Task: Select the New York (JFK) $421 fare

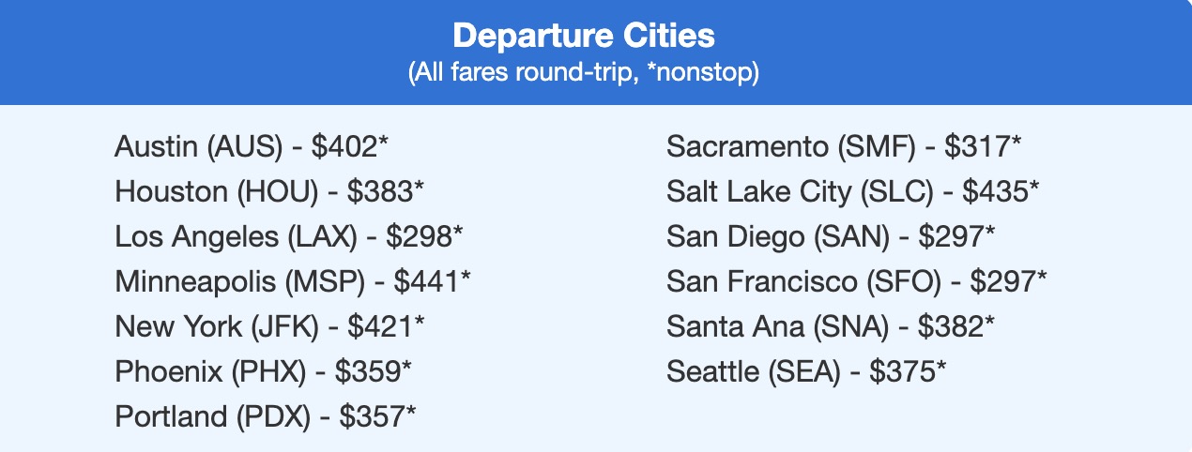Action: (x=269, y=327)
